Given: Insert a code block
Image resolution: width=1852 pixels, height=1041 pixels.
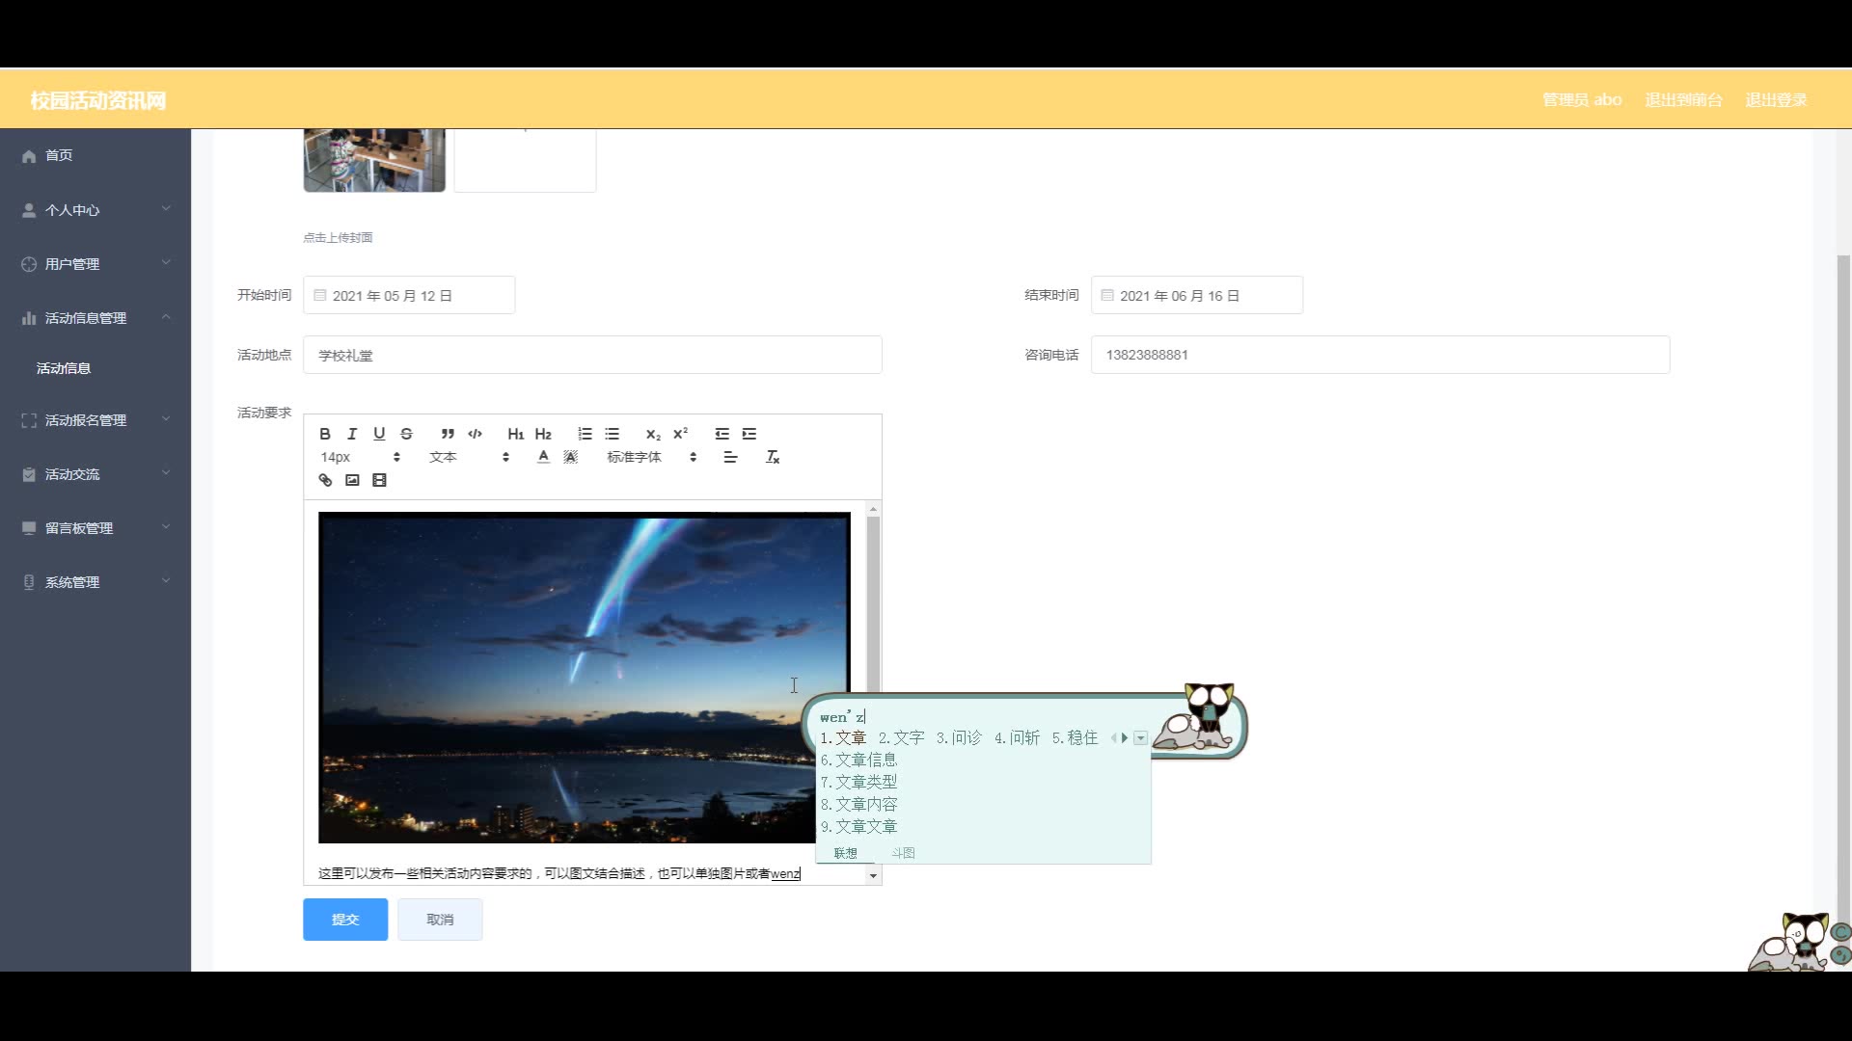Looking at the screenshot, I should (475, 434).
